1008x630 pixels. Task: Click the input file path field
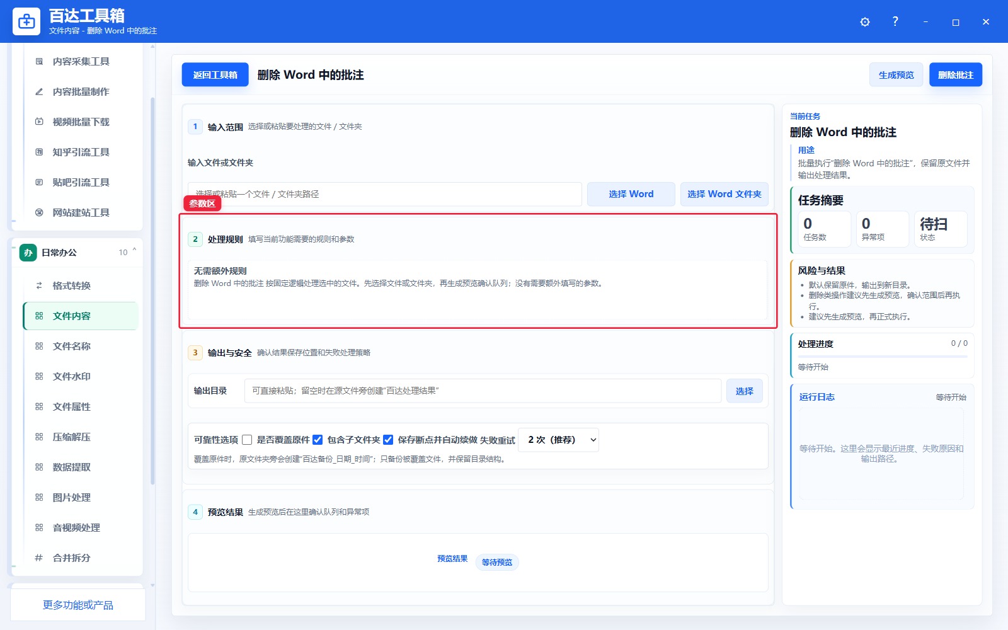pyautogui.click(x=385, y=194)
